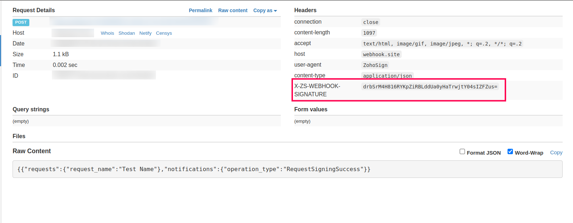573x223 pixels.
Task: Click the blurred request ID value
Action: (x=104, y=75)
